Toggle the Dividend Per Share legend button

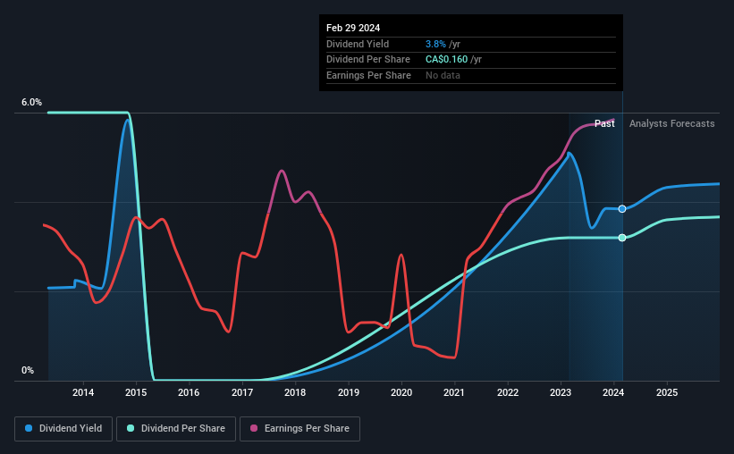tap(176, 429)
